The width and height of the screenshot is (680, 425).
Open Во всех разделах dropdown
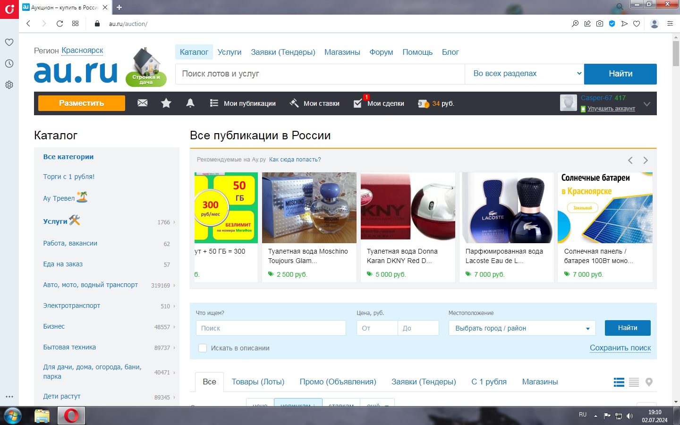tap(525, 74)
